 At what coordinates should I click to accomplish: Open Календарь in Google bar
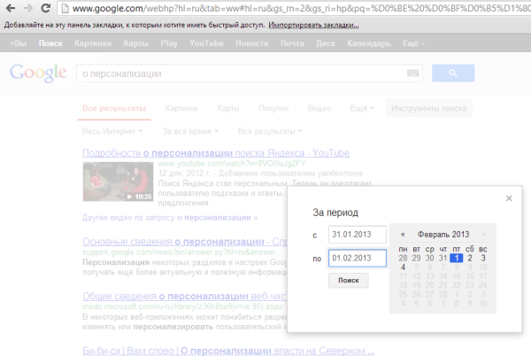(369, 43)
